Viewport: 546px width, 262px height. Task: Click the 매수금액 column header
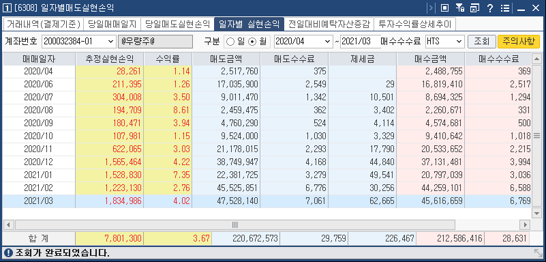[431, 59]
